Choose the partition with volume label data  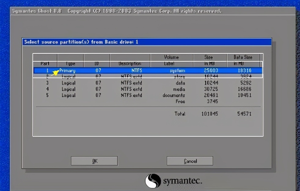tap(148, 83)
